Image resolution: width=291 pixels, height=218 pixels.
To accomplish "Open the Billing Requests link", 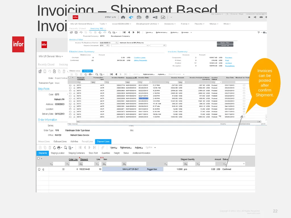I will pyautogui.click(x=140, y=60).
